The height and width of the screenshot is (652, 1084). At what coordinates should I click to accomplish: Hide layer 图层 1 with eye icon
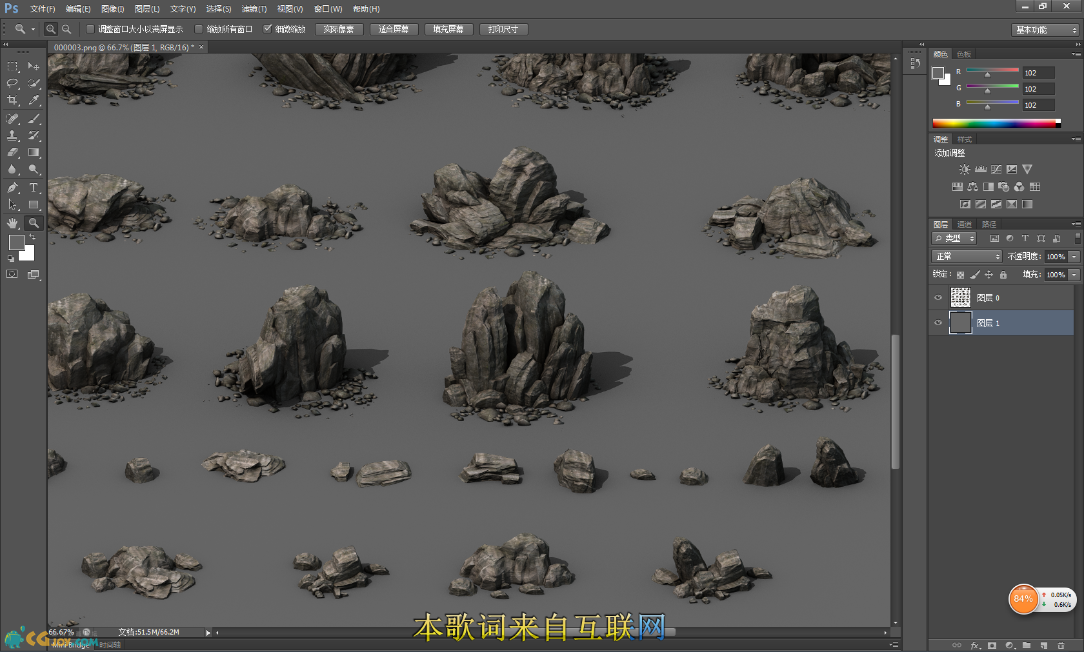point(938,322)
